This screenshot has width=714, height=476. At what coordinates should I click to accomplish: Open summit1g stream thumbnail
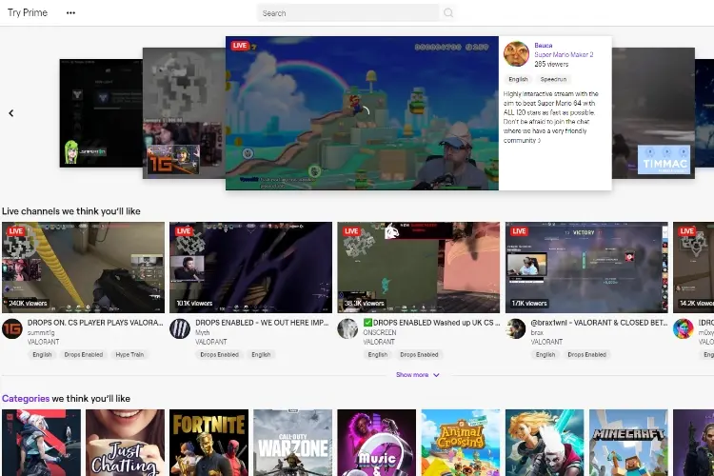(x=84, y=268)
